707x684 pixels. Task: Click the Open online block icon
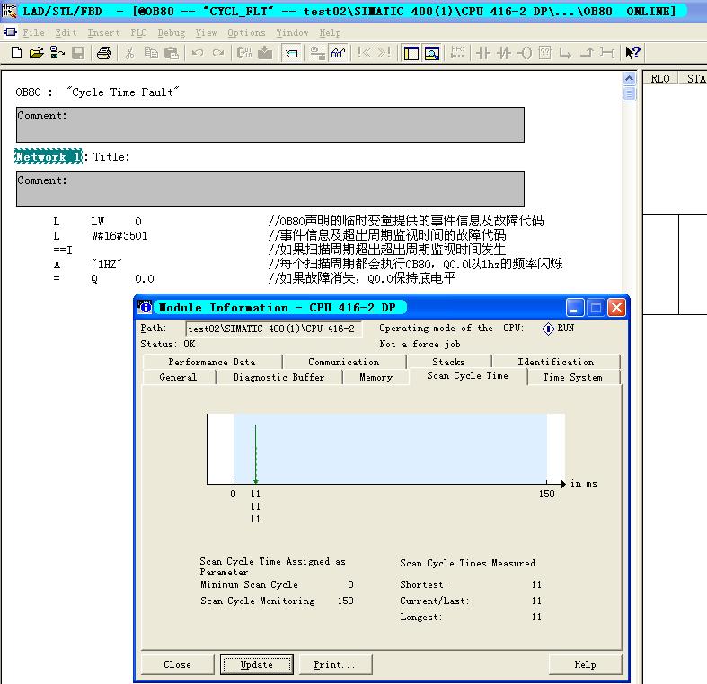click(57, 53)
